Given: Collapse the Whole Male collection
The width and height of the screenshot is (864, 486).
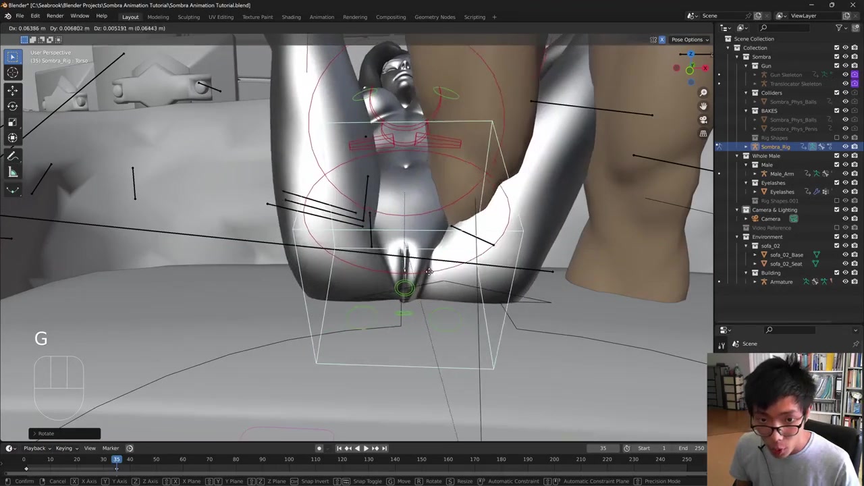Looking at the screenshot, I should [737, 156].
